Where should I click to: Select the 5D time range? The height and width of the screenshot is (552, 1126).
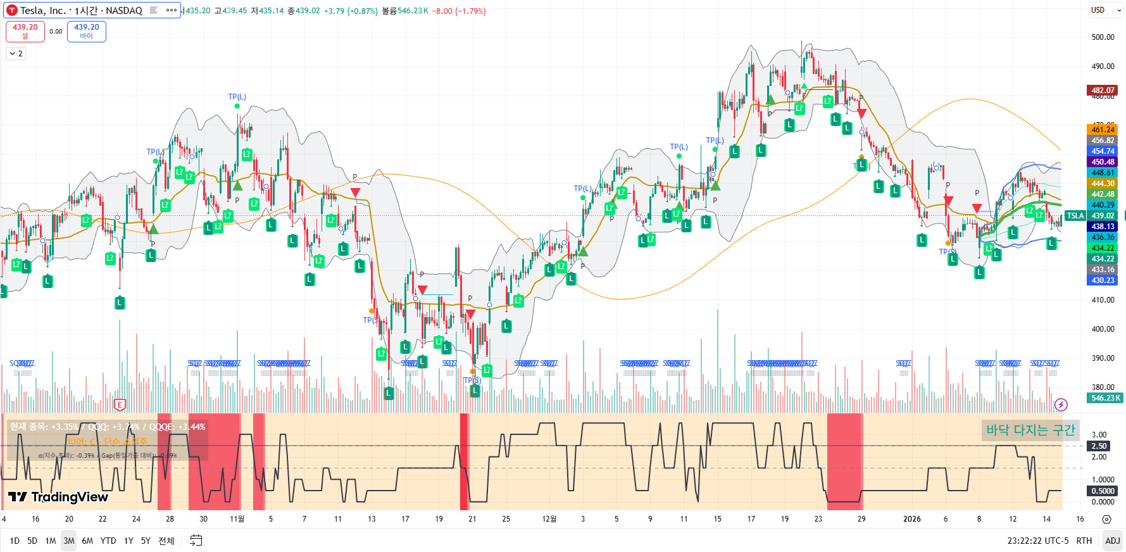(x=32, y=541)
